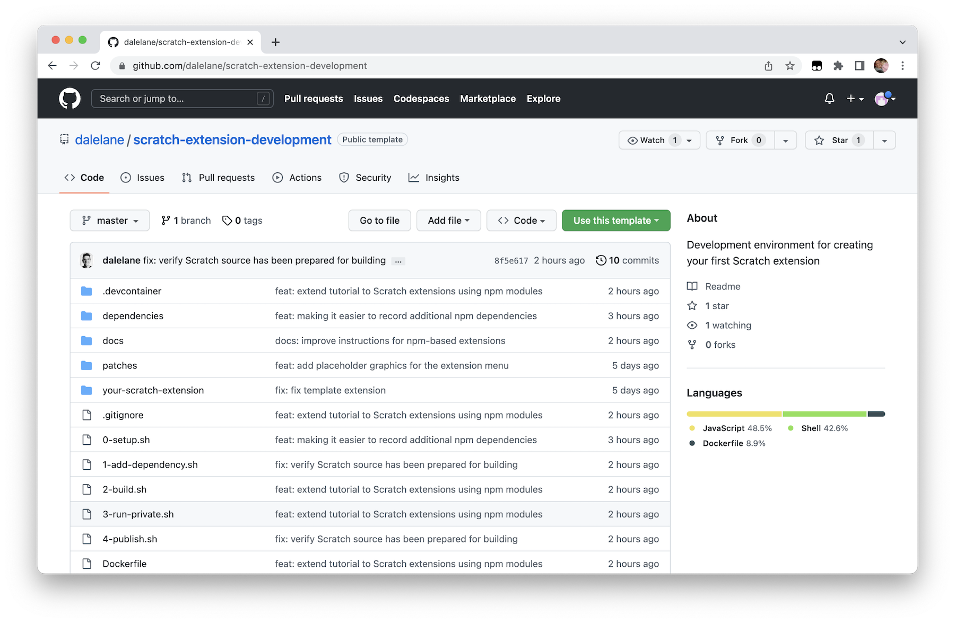Click the dalelane commit author avatar
955x623 pixels.
(x=86, y=260)
